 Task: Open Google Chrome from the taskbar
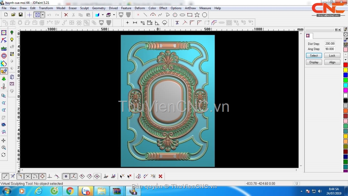[70, 191]
